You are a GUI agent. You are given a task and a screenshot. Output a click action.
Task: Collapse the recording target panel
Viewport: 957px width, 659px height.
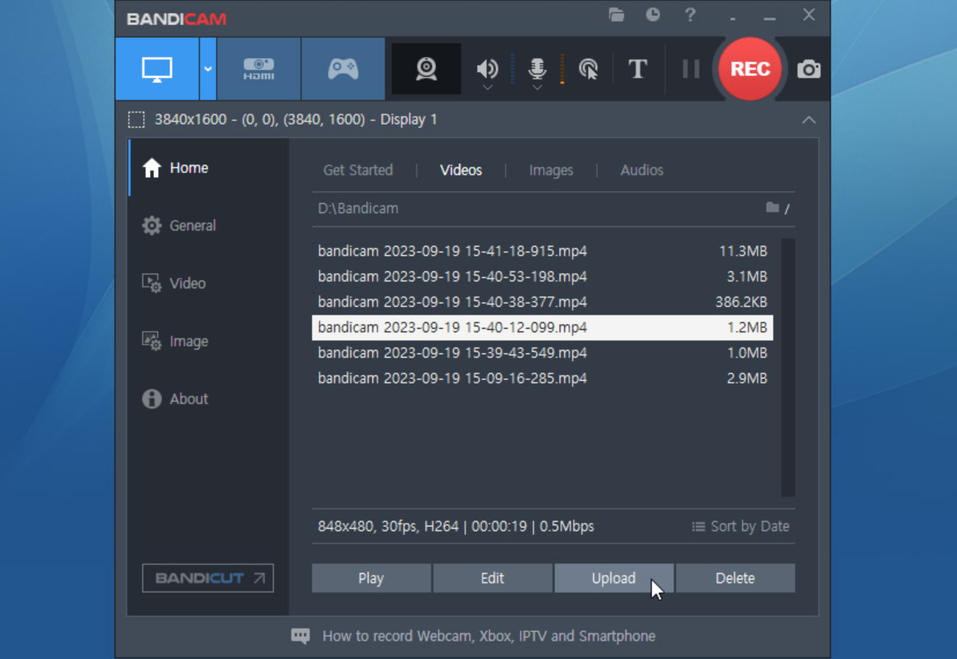coord(808,120)
